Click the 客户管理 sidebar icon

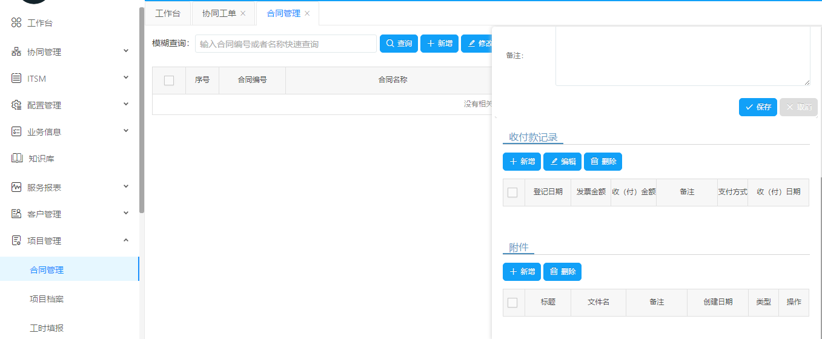16,214
